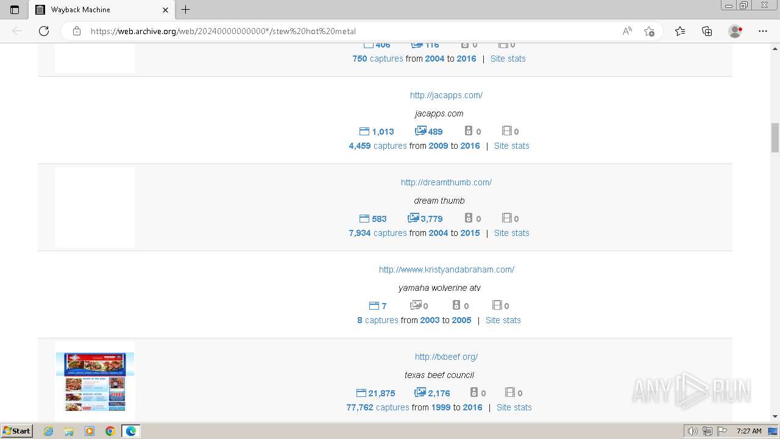
Task: Open the http://txbeef.org/ link
Action: click(x=446, y=357)
